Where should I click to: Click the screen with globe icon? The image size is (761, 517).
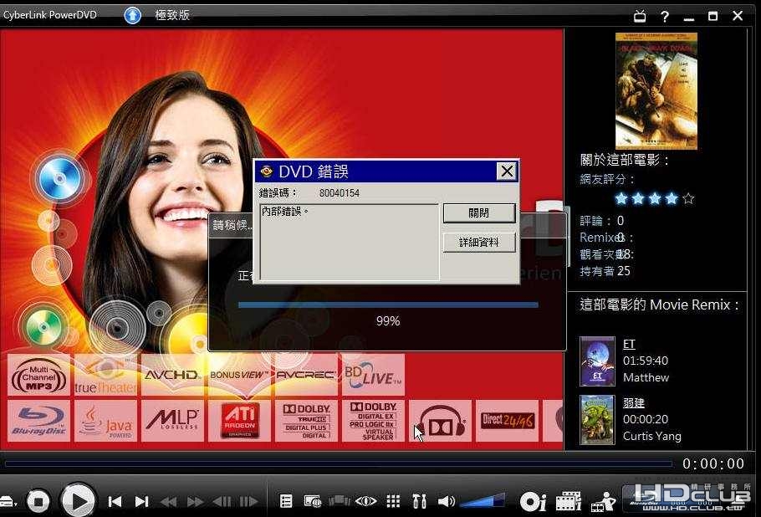click(313, 501)
